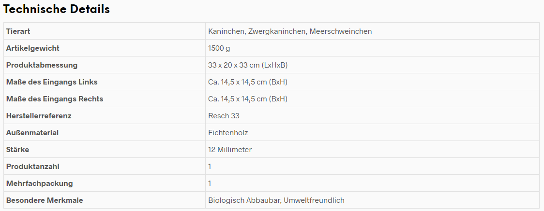The height and width of the screenshot is (211, 544).
Task: Click the right entrance size value
Action: tap(248, 99)
